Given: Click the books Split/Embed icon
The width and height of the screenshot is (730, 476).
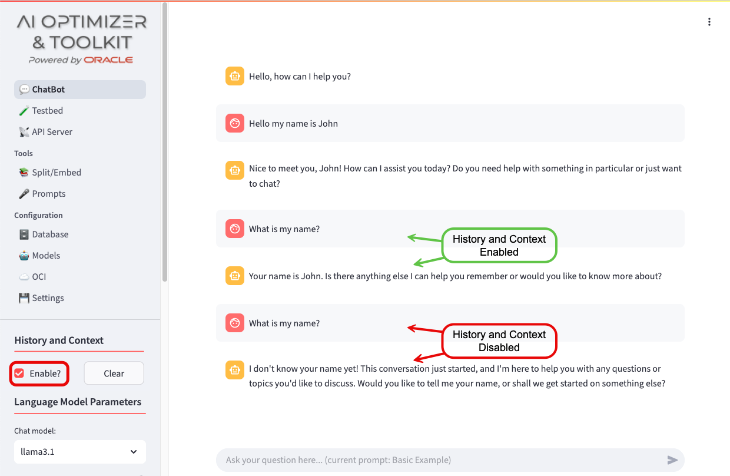Looking at the screenshot, I should 24,173.
